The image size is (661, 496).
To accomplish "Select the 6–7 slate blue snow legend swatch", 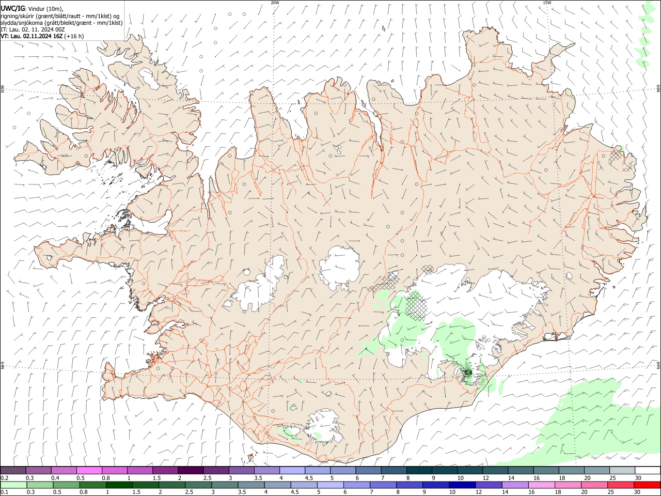I will tap(368, 470).
